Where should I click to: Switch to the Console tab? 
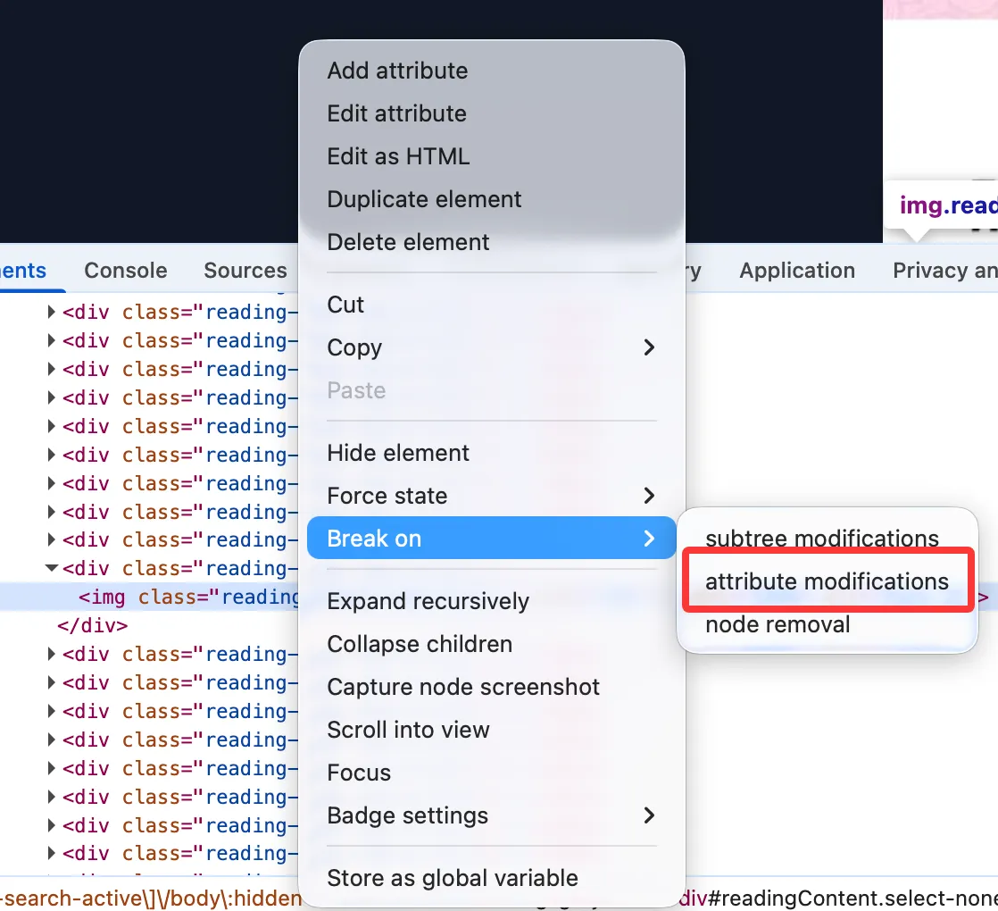[126, 271]
